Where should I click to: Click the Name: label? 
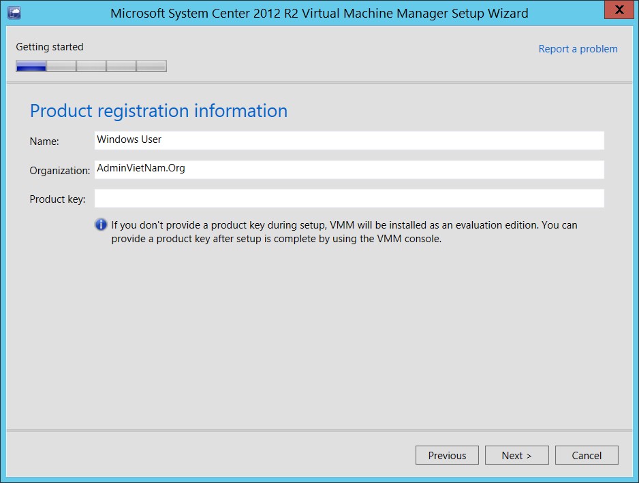coord(44,141)
